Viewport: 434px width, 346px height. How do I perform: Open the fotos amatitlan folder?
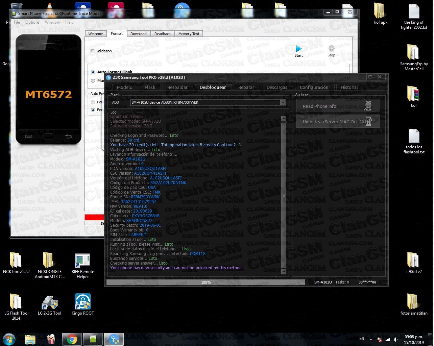pos(414,304)
